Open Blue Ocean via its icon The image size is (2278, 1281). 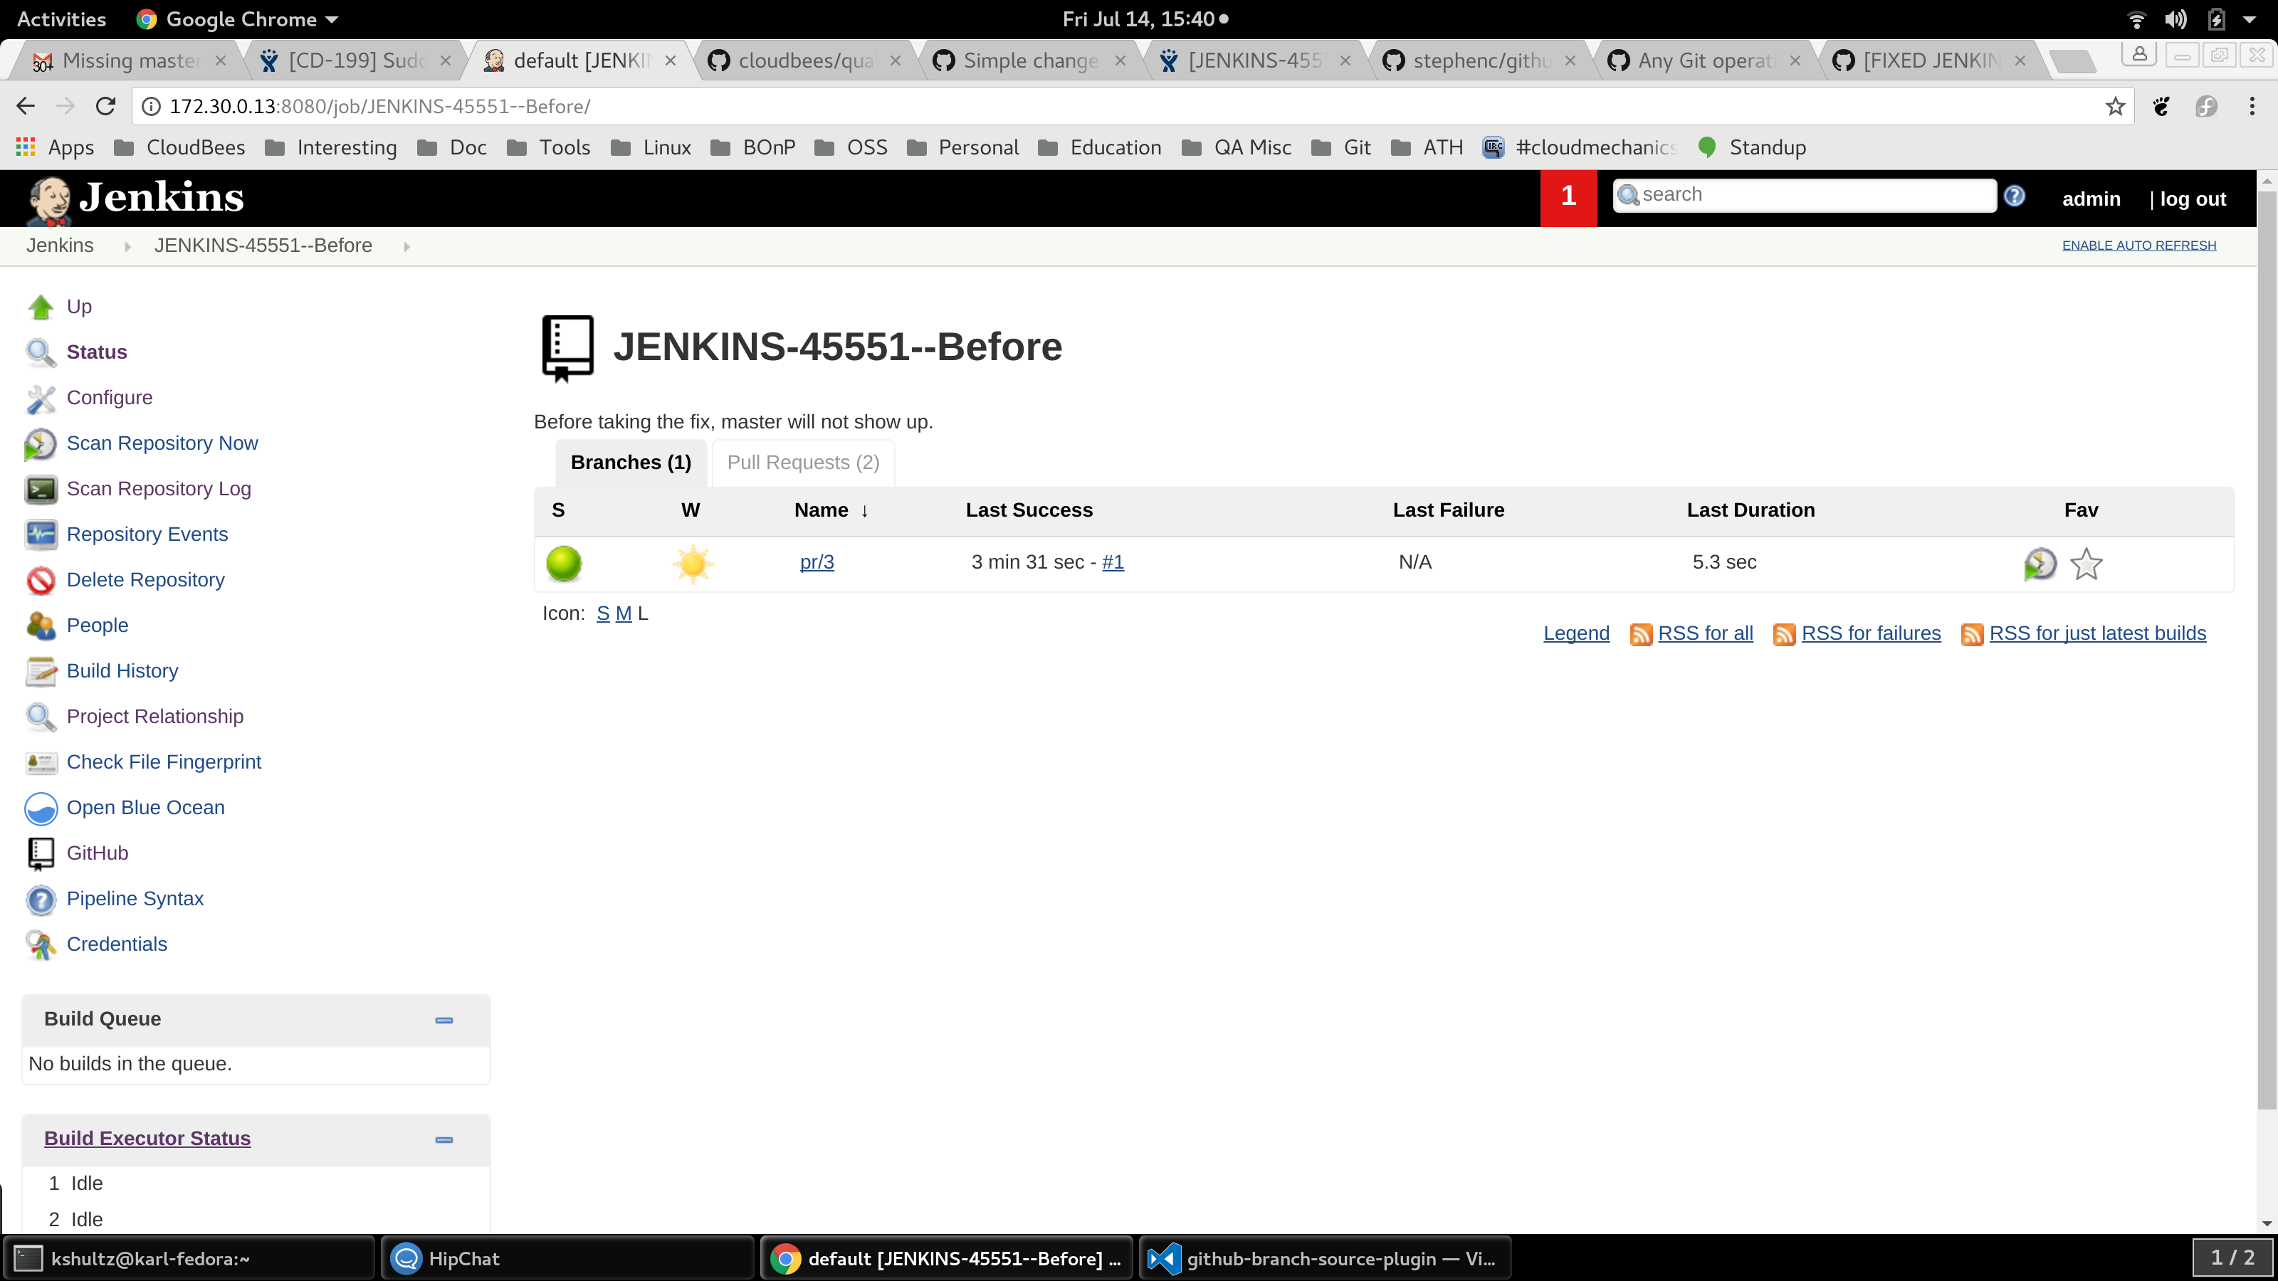coord(40,808)
